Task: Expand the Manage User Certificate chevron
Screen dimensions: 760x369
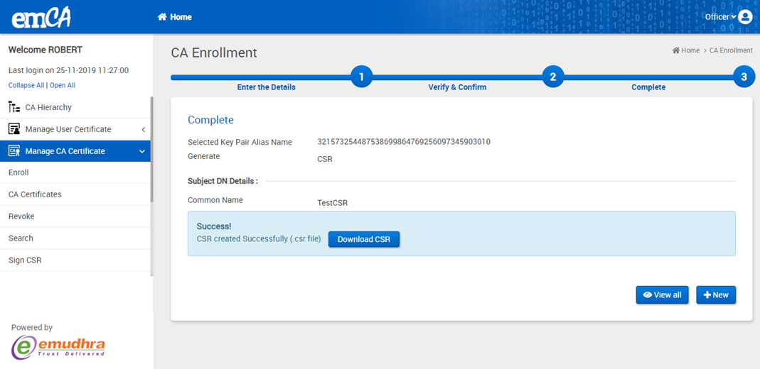Action: pos(143,129)
